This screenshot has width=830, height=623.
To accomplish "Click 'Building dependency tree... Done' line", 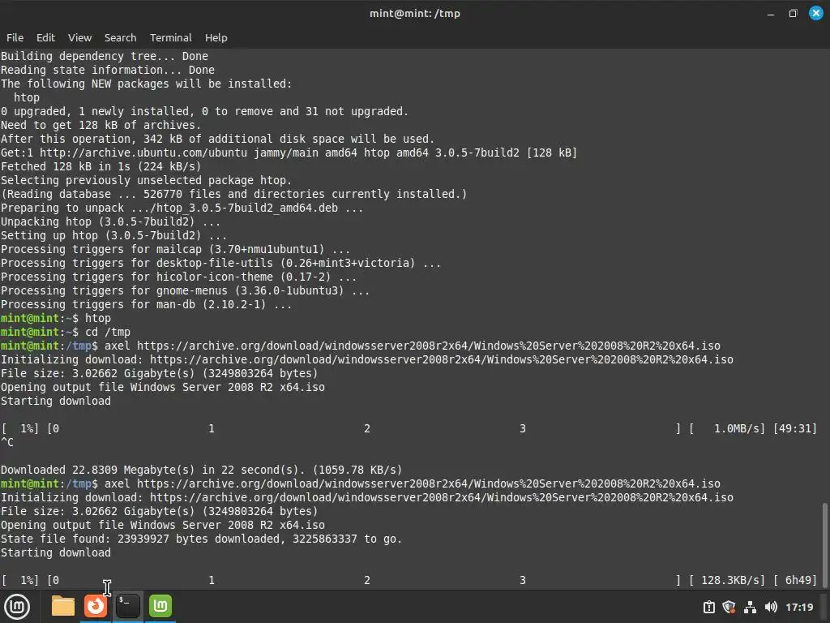I will (105, 56).
